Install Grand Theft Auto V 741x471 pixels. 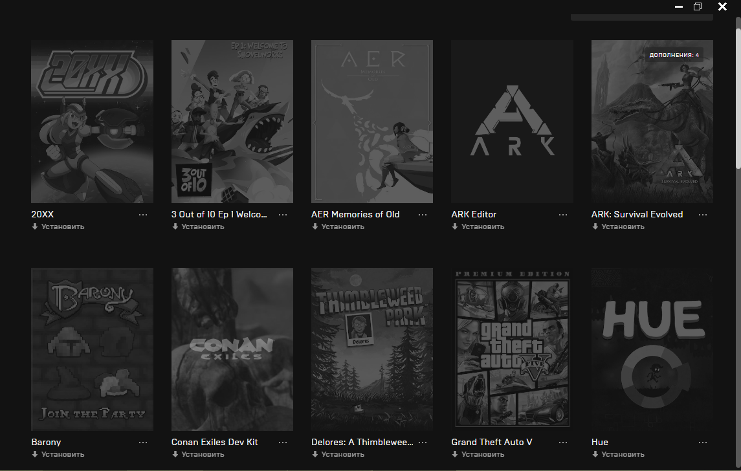[x=478, y=454]
